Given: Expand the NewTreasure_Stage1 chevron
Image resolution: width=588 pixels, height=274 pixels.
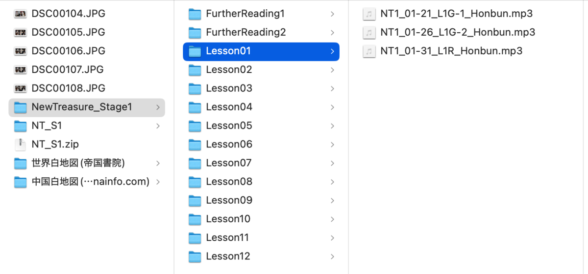Looking at the screenshot, I should tap(158, 107).
